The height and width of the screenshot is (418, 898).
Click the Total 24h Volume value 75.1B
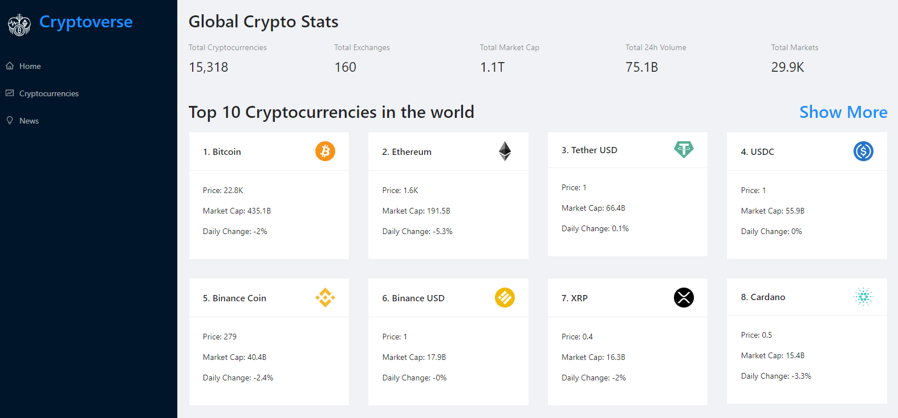coord(641,67)
